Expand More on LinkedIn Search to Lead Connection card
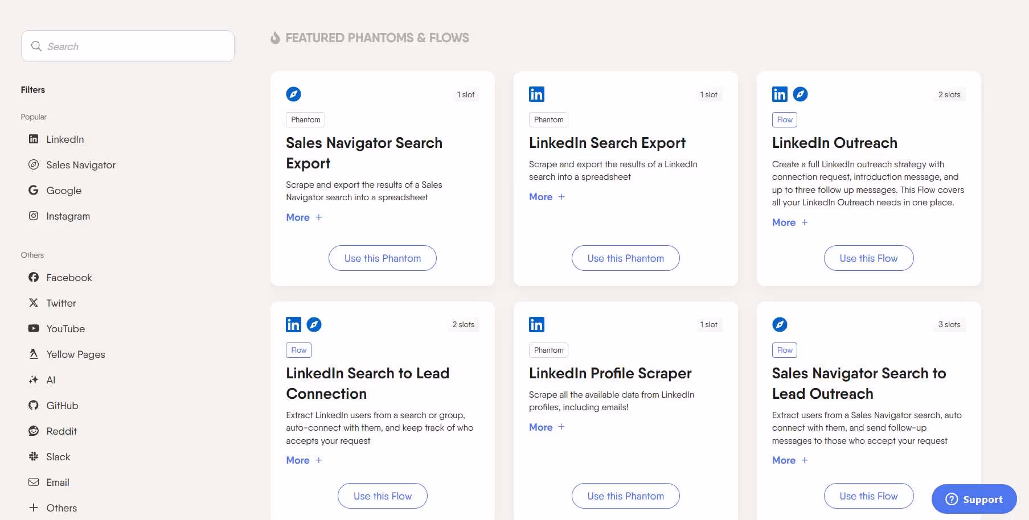The image size is (1029, 520). click(304, 460)
